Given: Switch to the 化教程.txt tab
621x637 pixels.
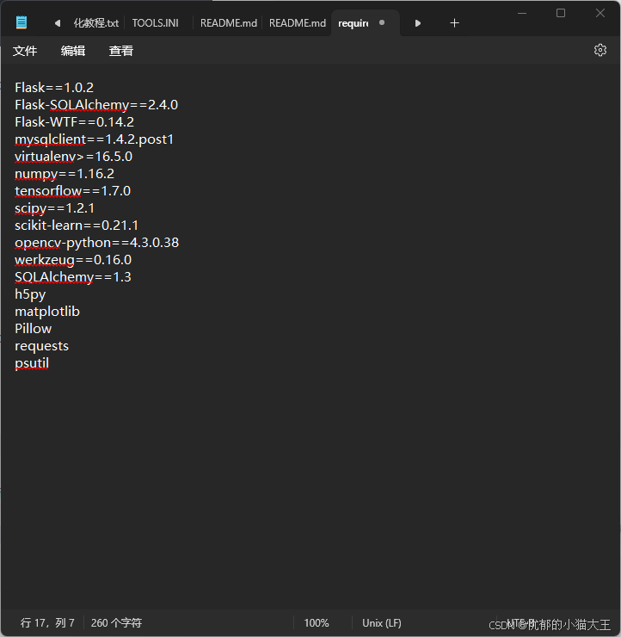Looking at the screenshot, I should tap(96, 23).
